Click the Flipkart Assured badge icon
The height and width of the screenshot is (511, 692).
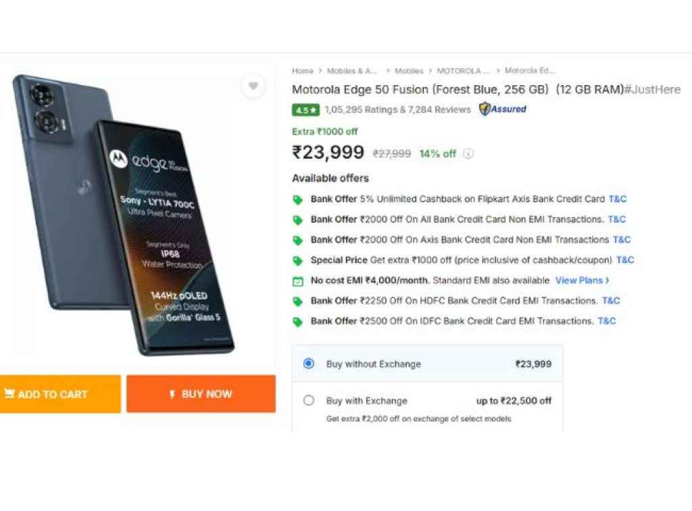pyautogui.click(x=485, y=109)
